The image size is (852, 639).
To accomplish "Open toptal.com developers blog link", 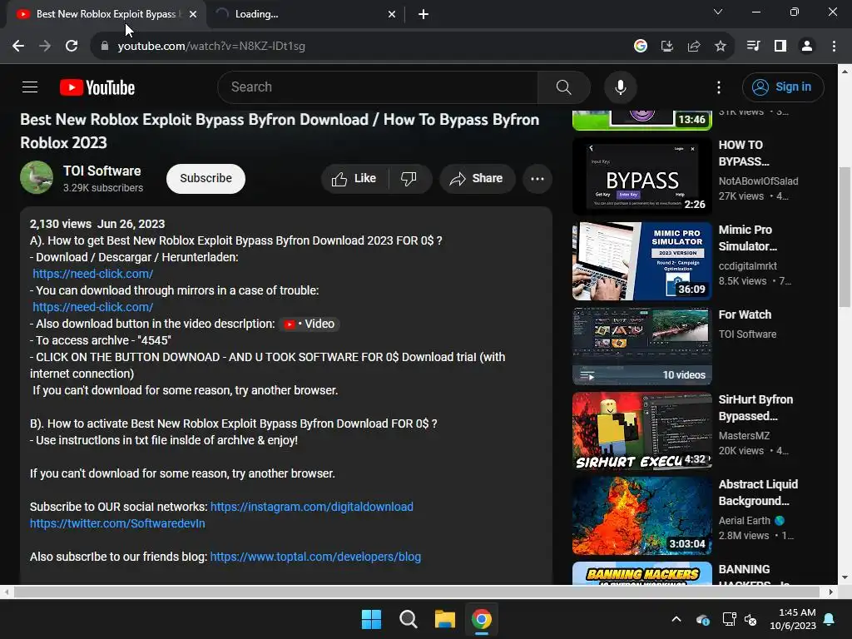I will pyautogui.click(x=315, y=557).
